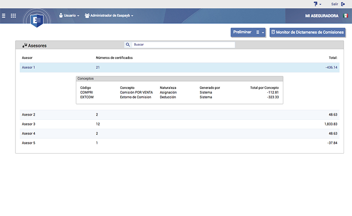Click the Mexican flag icon
Screen dimensions: 352x216
(345, 15)
